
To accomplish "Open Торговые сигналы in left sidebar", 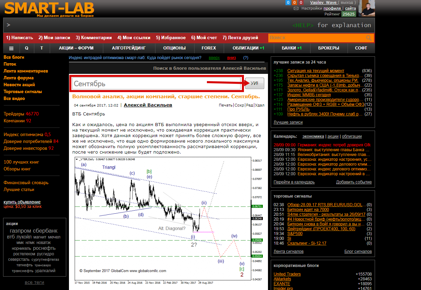I will pyautogui.click(x=23, y=92).
